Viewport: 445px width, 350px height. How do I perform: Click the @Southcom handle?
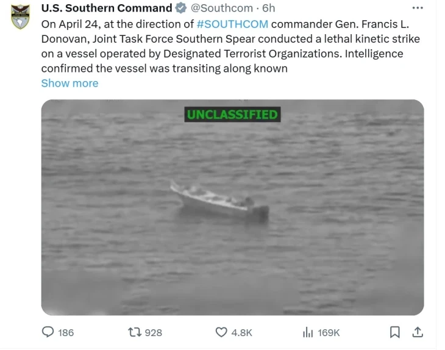tap(222, 9)
